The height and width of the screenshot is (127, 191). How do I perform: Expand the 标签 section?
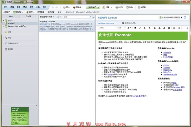[x=3, y=32]
